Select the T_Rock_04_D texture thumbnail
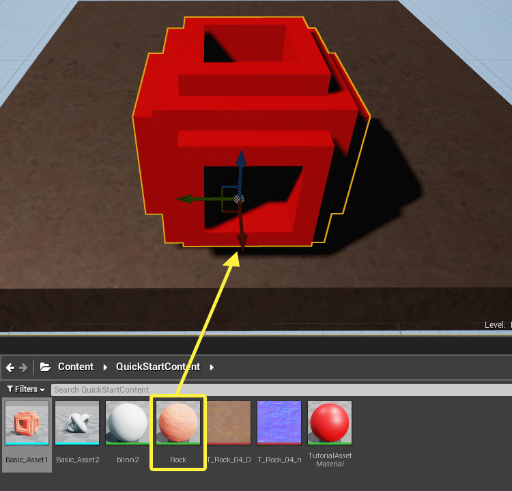 pyautogui.click(x=229, y=423)
